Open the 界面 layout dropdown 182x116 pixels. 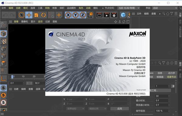165,8
